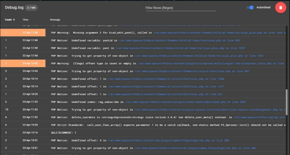Click the Debug.log title

click(14, 8)
